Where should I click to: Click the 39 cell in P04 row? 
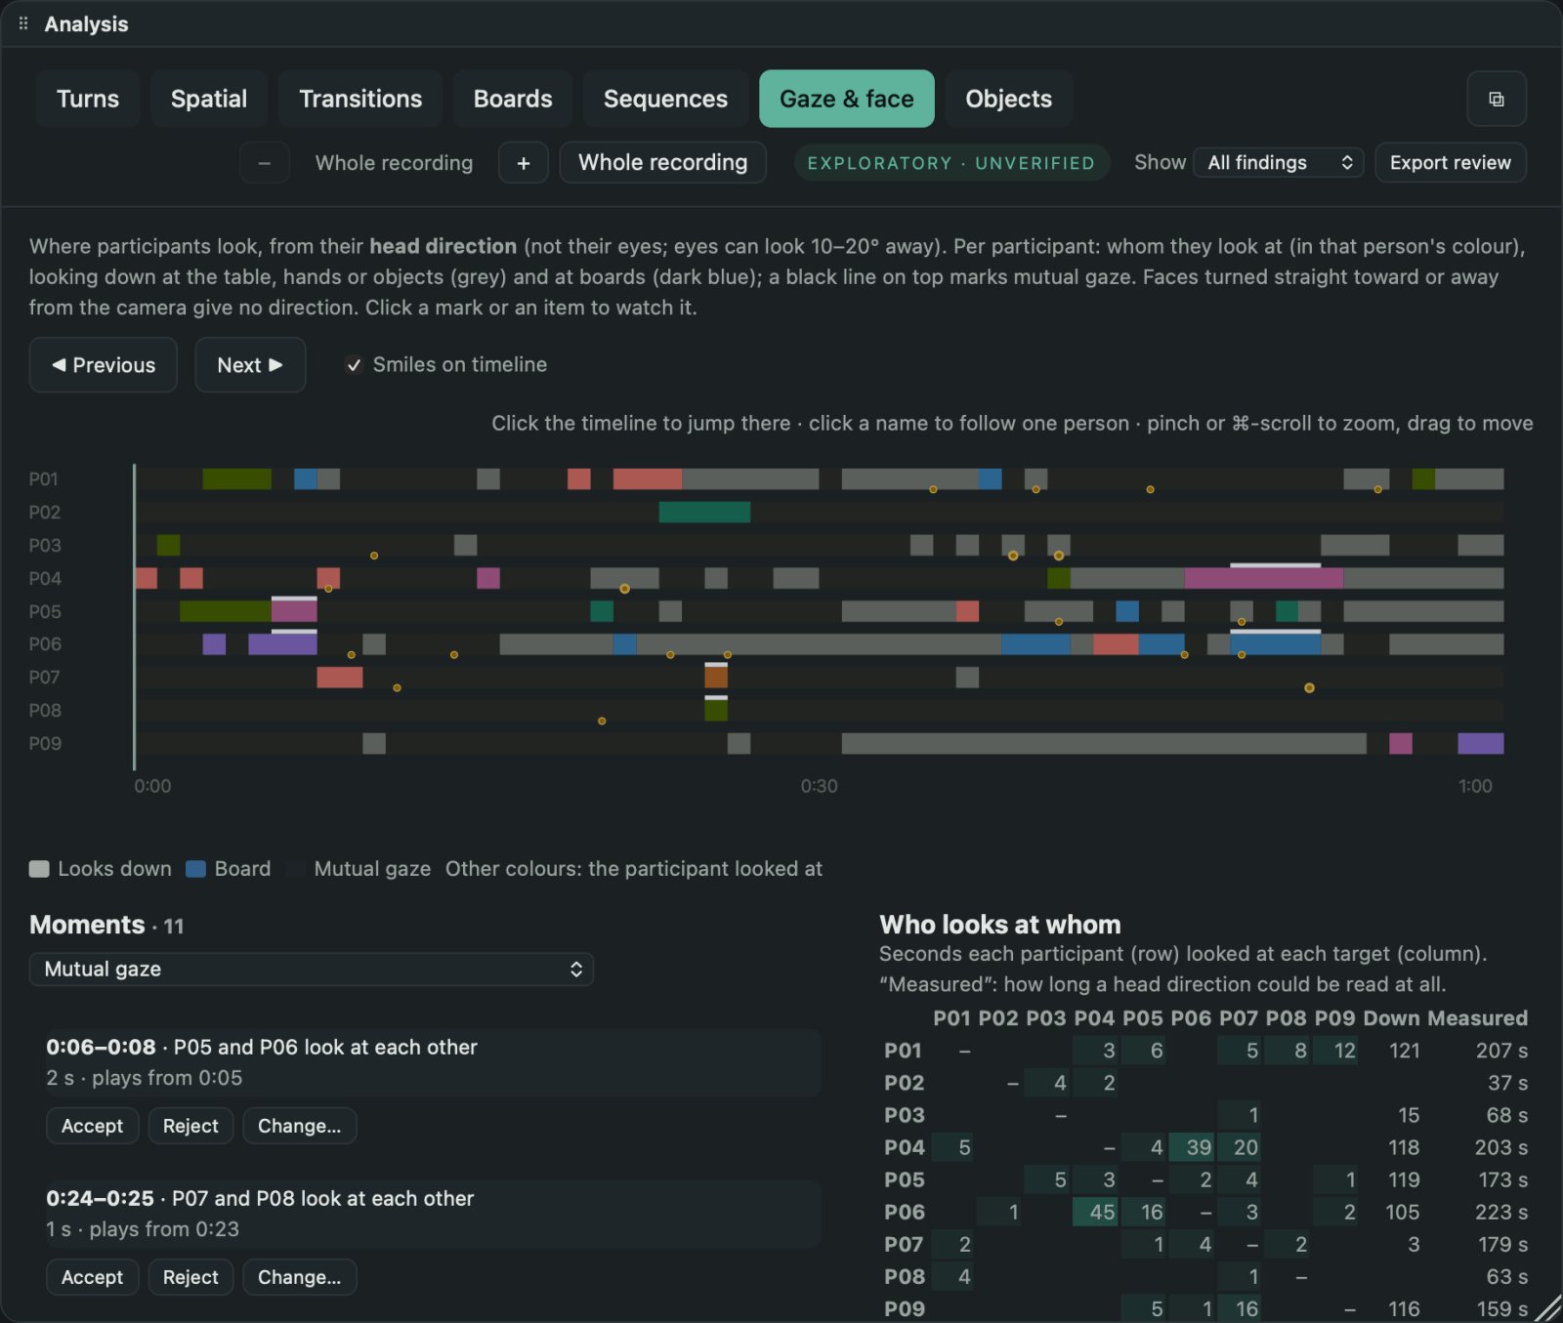1192,1147
